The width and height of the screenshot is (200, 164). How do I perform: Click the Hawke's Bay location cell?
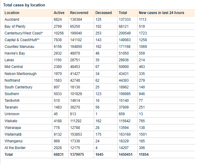pos(14,53)
